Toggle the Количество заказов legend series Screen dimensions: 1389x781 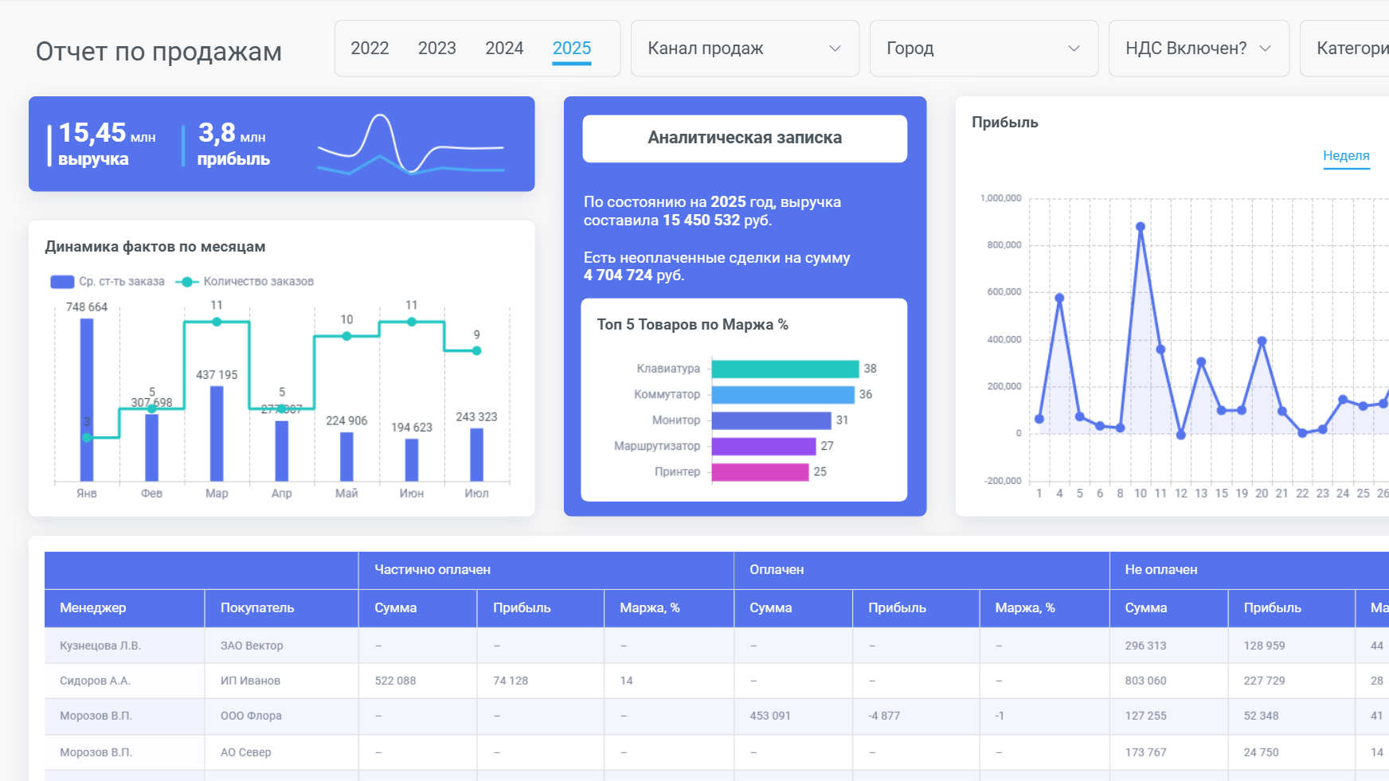(x=245, y=282)
